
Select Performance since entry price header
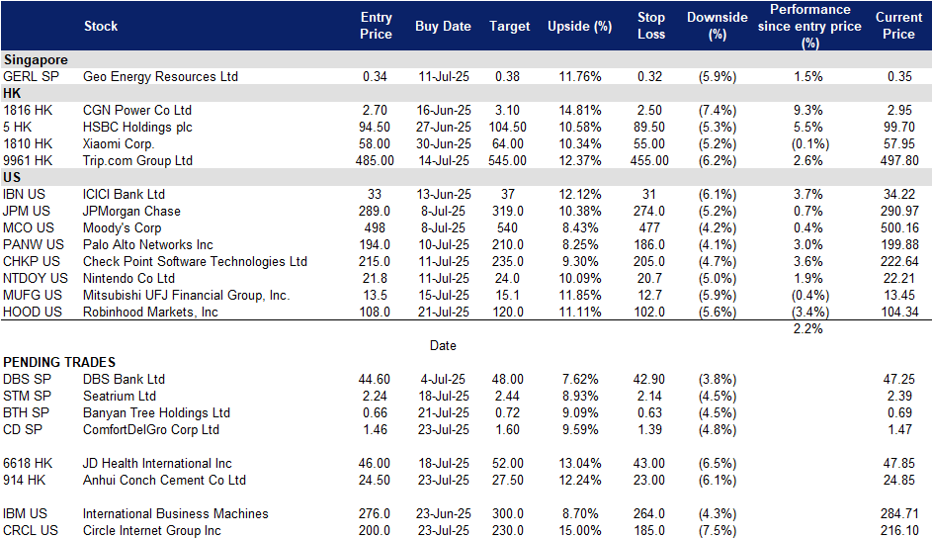[x=809, y=26]
